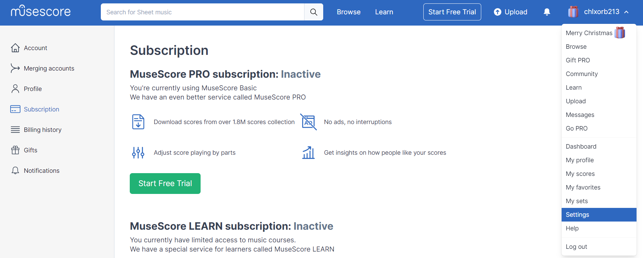643x258 pixels.
Task: Click 'MuseScore PRO subscription: Inactive' heading
Action: [225, 74]
